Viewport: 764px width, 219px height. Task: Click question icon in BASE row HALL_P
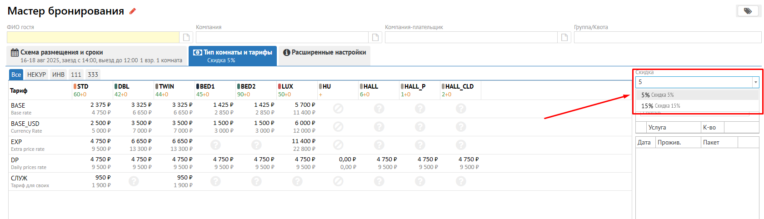(x=420, y=109)
